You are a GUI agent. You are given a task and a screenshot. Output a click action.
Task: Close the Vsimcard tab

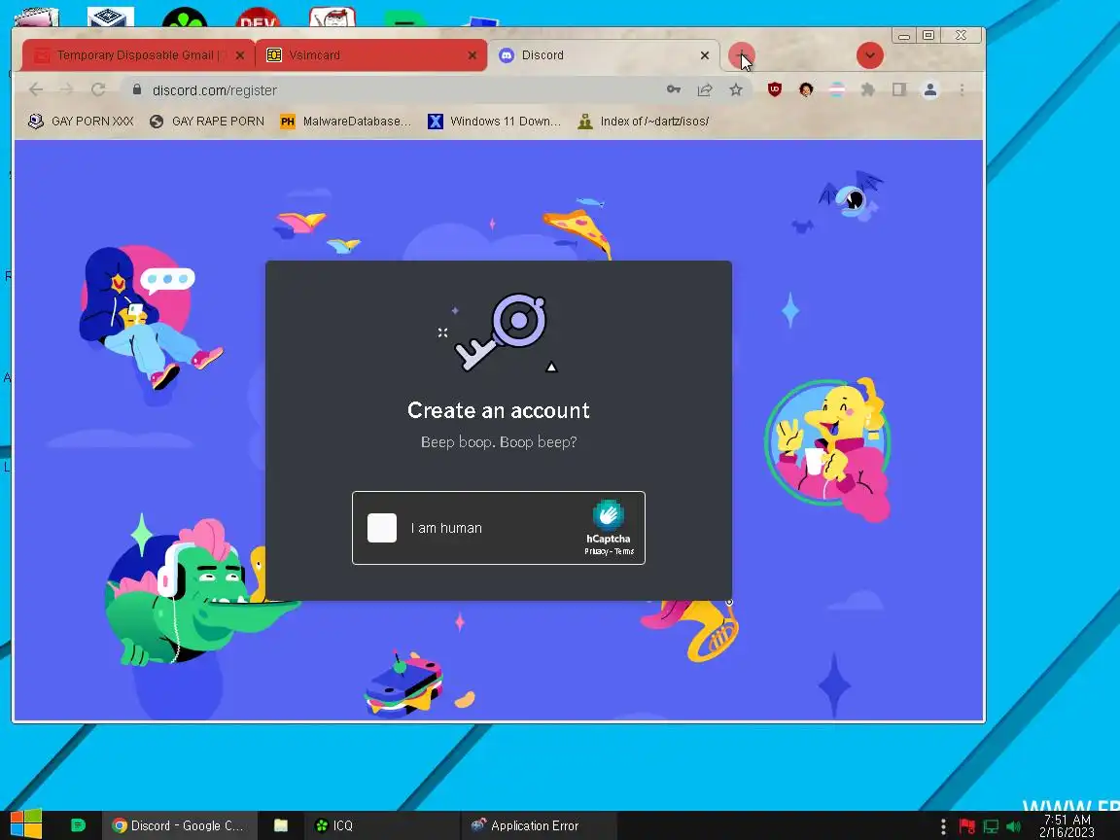(x=472, y=55)
